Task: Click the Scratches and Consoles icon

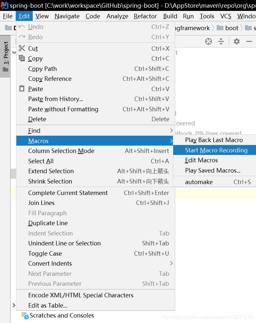Action: point(25,316)
